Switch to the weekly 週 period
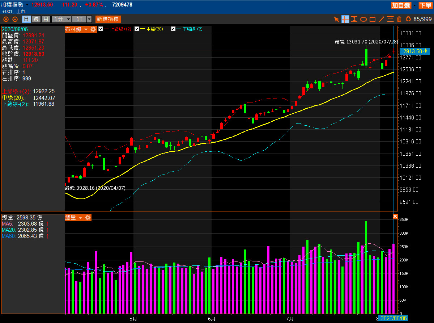Viewport: 434px width, 323px height. pyautogui.click(x=36, y=19)
